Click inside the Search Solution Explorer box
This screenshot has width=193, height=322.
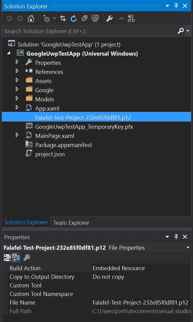[x=83, y=31]
